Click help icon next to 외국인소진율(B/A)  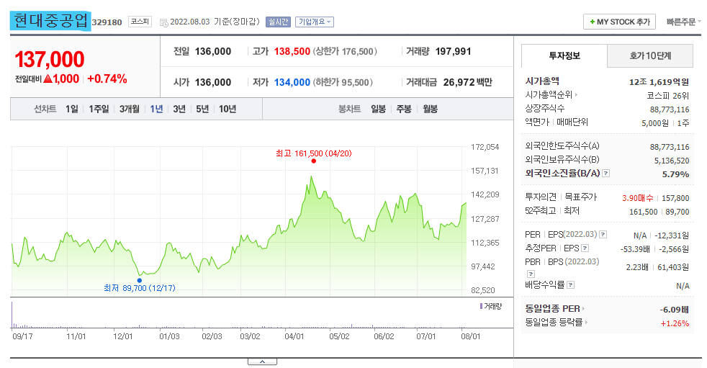tap(606, 174)
